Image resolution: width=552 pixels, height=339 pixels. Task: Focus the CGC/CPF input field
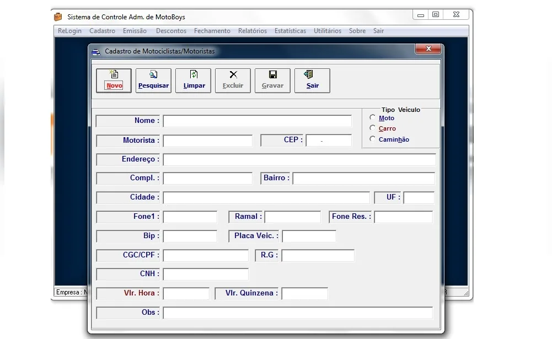coord(206,256)
